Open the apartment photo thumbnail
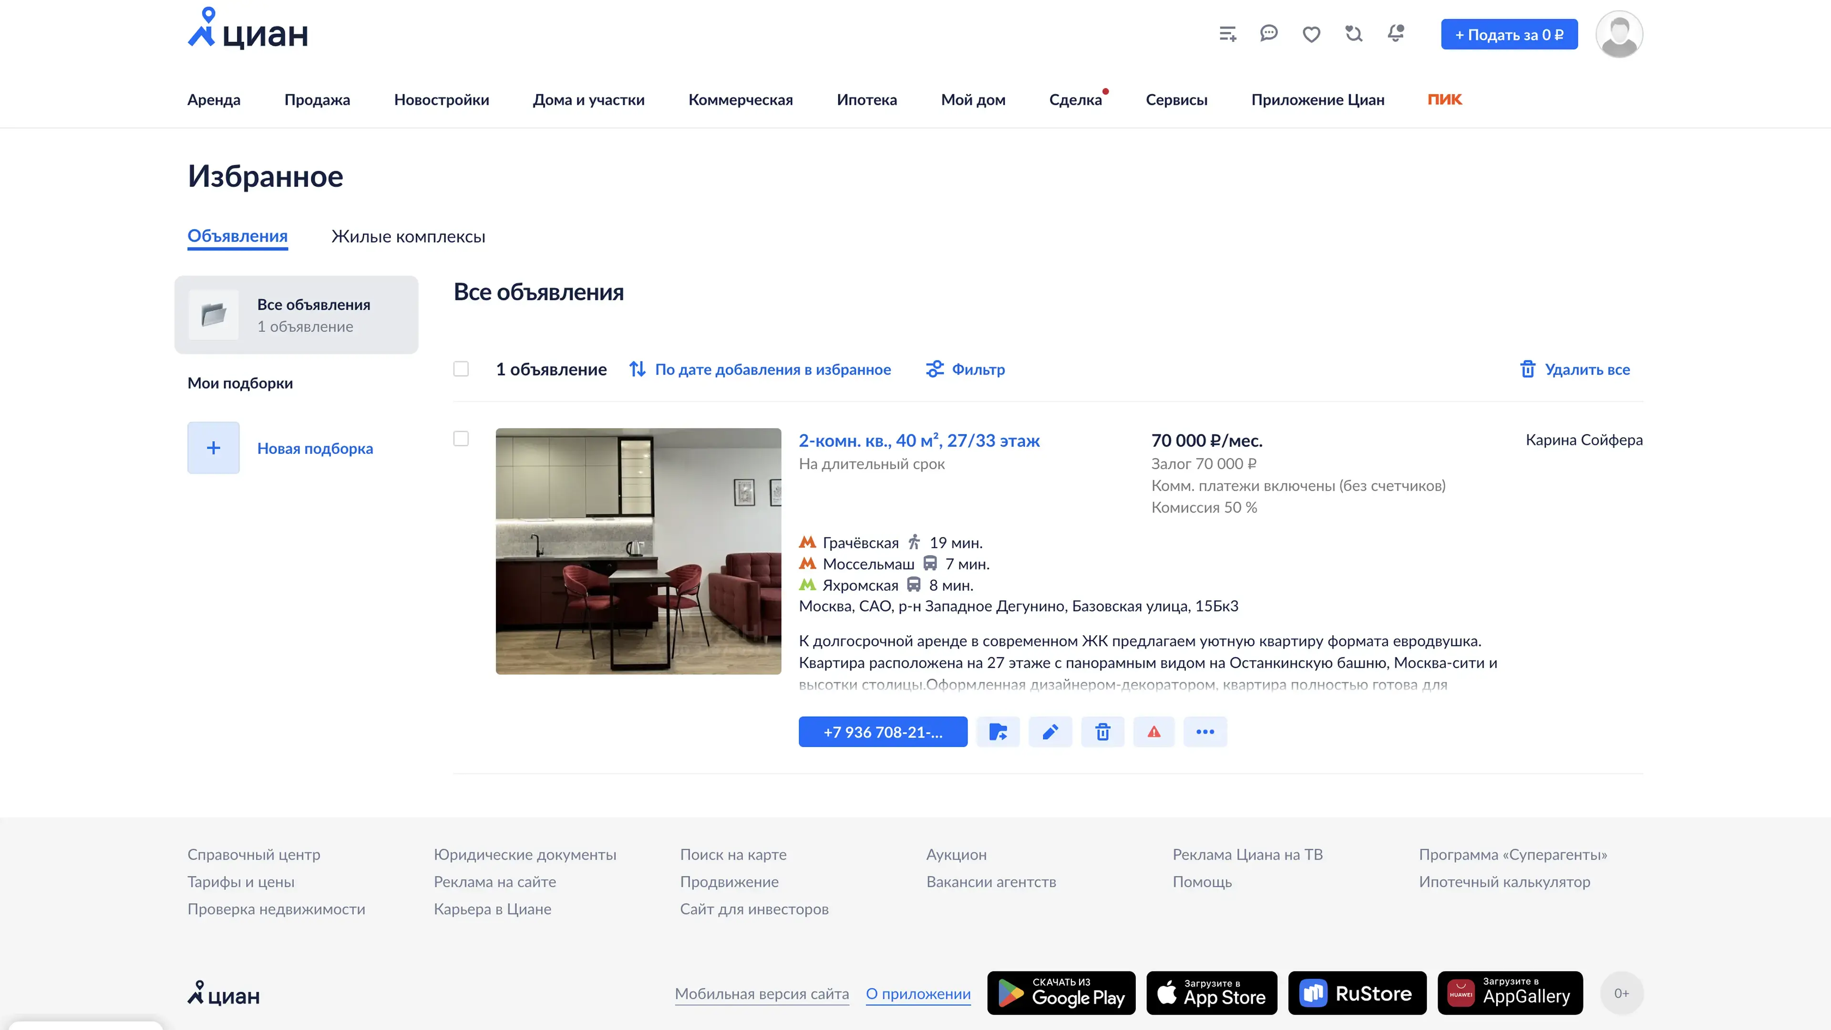Image resolution: width=1831 pixels, height=1030 pixels. (638, 551)
